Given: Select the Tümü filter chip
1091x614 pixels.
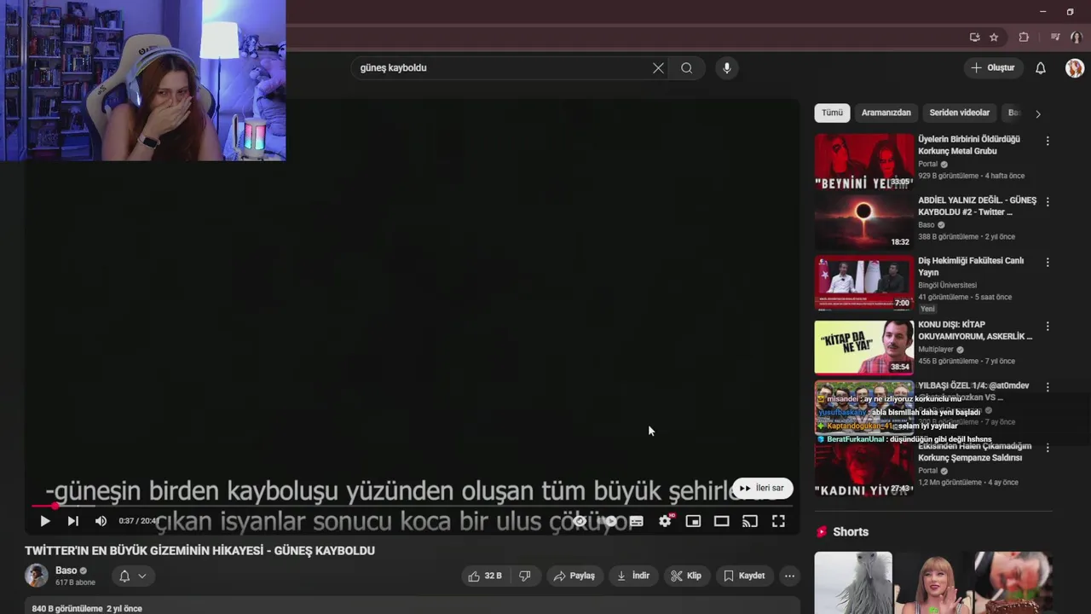Looking at the screenshot, I should click(x=832, y=113).
